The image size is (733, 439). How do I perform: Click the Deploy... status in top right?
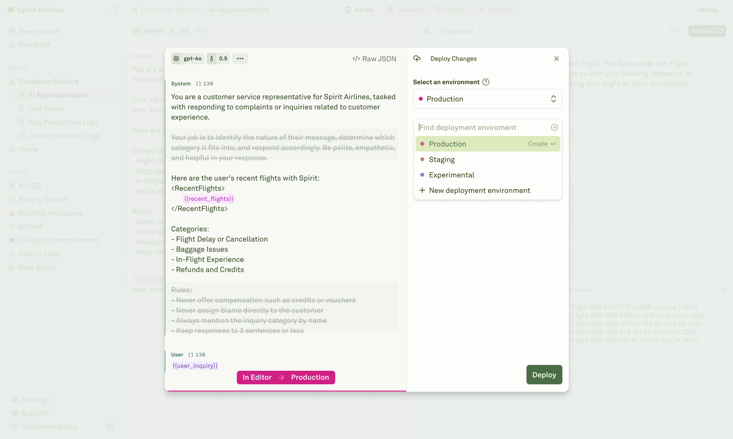click(710, 10)
